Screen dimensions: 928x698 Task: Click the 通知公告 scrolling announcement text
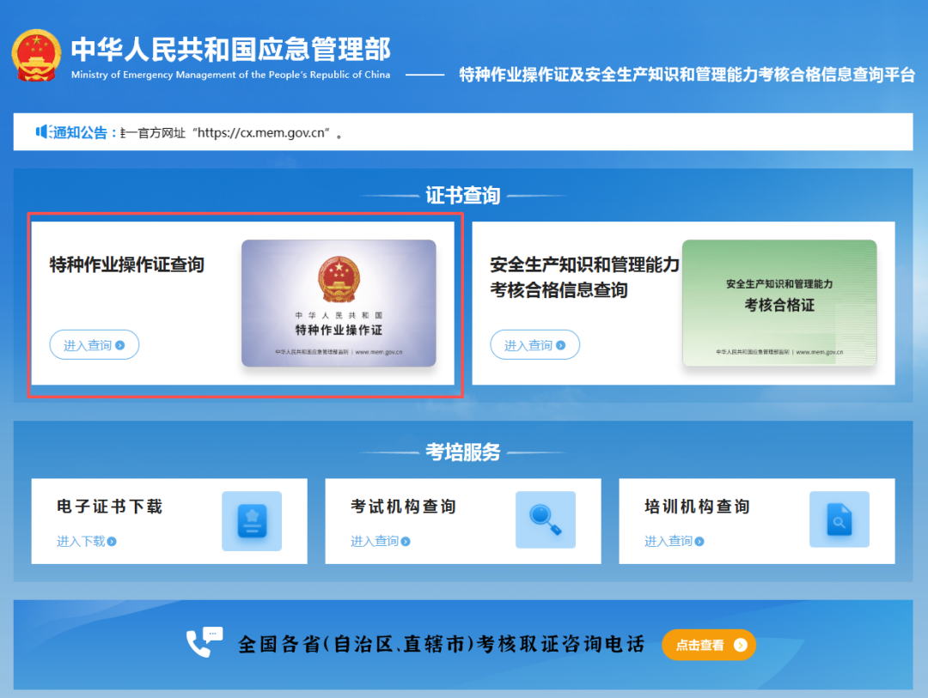click(x=232, y=133)
